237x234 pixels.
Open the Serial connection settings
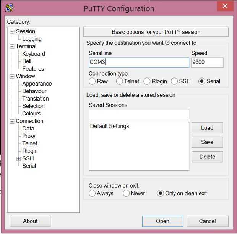[x=29, y=166]
